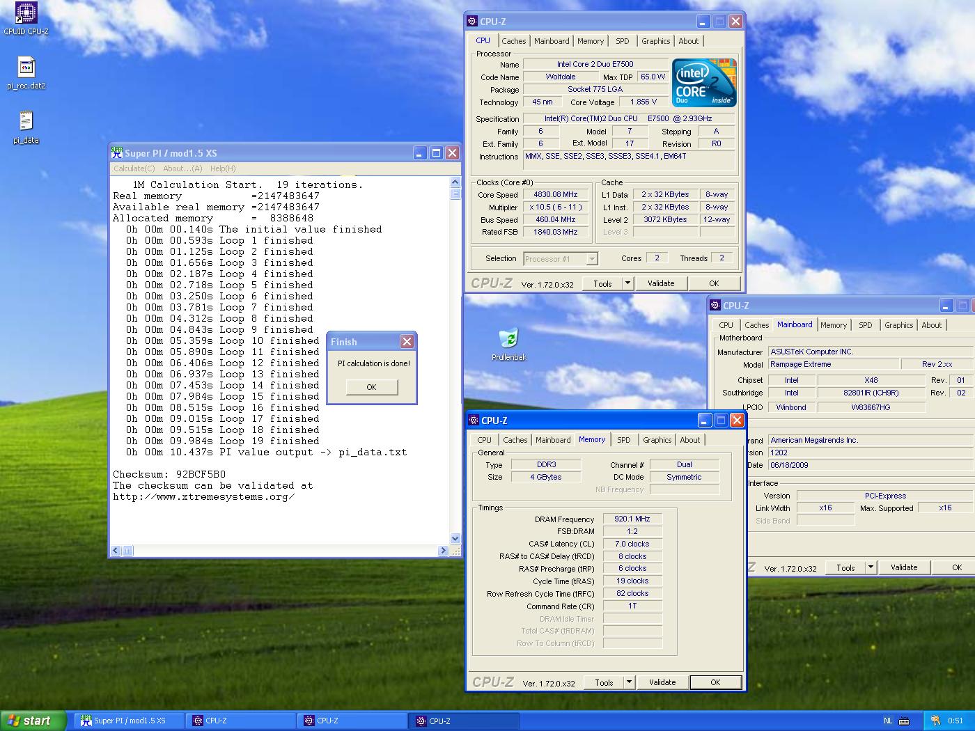
Task: Click system clock showing 0:51
Action: pyautogui.click(x=955, y=721)
